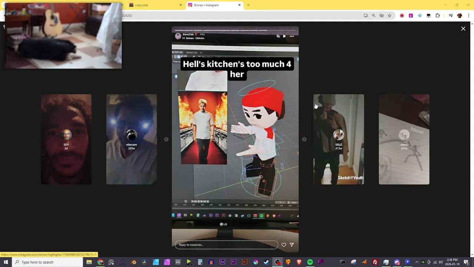
Task: Show hidden system tray icons
Action: [x=417, y=262]
